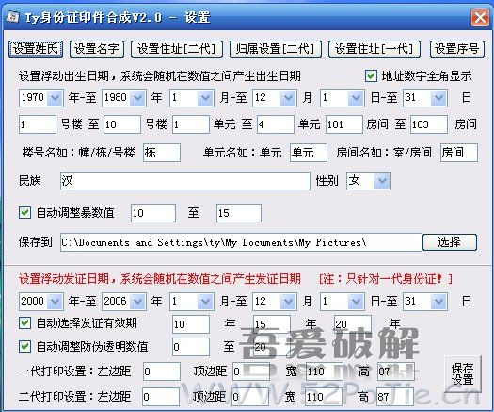Open the birth date end month dropdown showing 12
Viewport: 494px width, 412px height.
tap(288, 98)
